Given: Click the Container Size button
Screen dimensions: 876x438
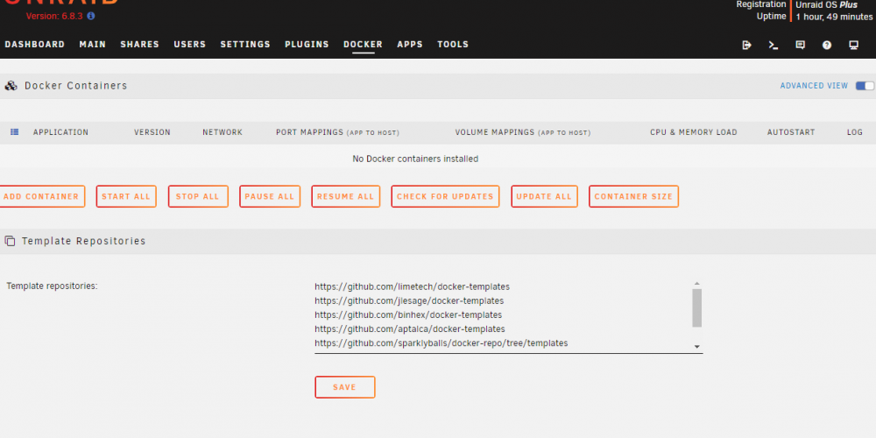Looking at the screenshot, I should 633,196.
